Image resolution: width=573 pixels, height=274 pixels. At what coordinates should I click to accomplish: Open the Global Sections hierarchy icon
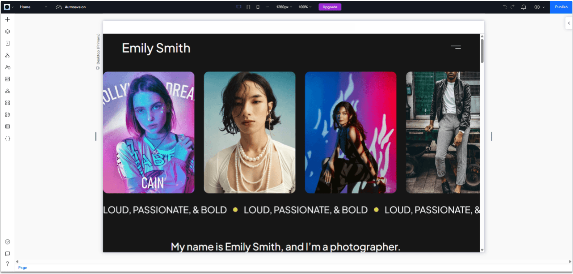[7, 55]
